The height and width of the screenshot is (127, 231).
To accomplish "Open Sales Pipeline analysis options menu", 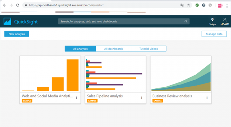I will 142,98.
